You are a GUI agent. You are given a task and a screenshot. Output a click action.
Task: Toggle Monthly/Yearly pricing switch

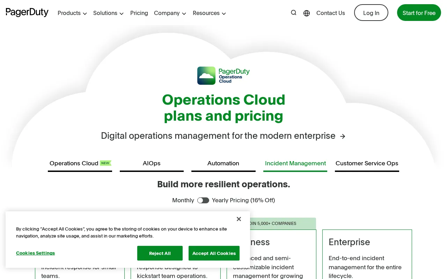pyautogui.click(x=203, y=200)
